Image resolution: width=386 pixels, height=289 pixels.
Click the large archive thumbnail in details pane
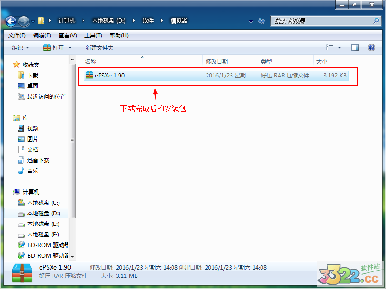point(23,272)
